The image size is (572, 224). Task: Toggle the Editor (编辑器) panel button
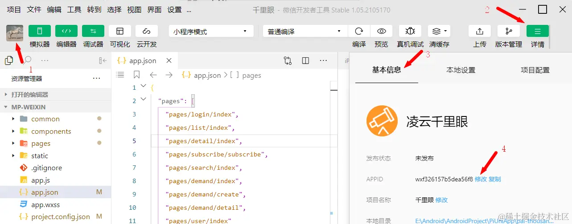66,31
